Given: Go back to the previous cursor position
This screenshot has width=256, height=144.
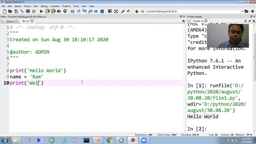Looking at the screenshot, I should 137,11.
